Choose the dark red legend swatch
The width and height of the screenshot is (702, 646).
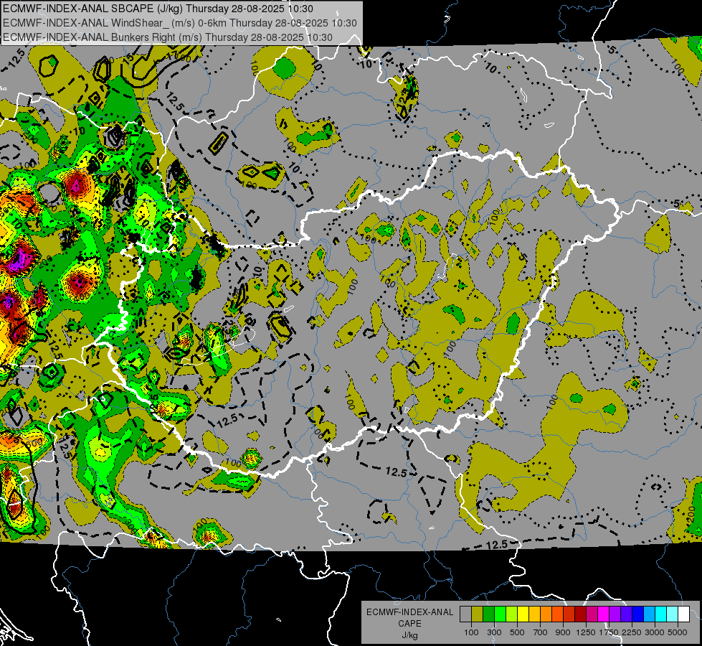click(x=580, y=614)
